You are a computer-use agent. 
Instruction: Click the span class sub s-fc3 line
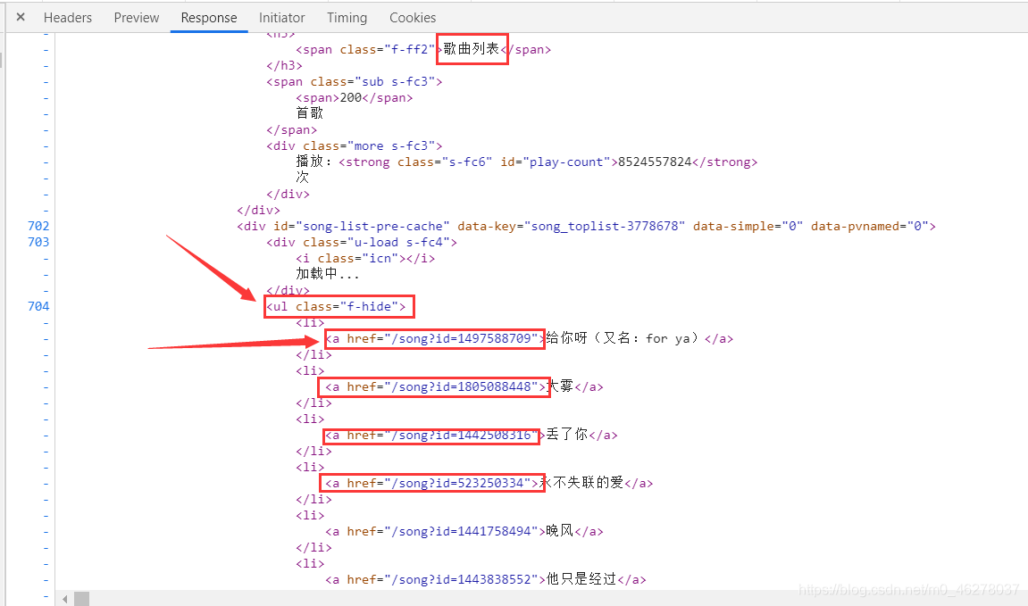click(x=354, y=81)
